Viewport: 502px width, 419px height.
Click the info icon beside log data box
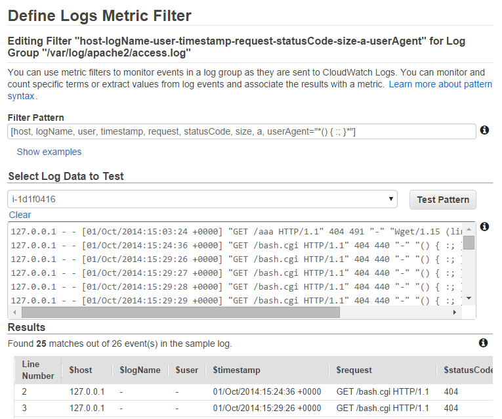485,227
